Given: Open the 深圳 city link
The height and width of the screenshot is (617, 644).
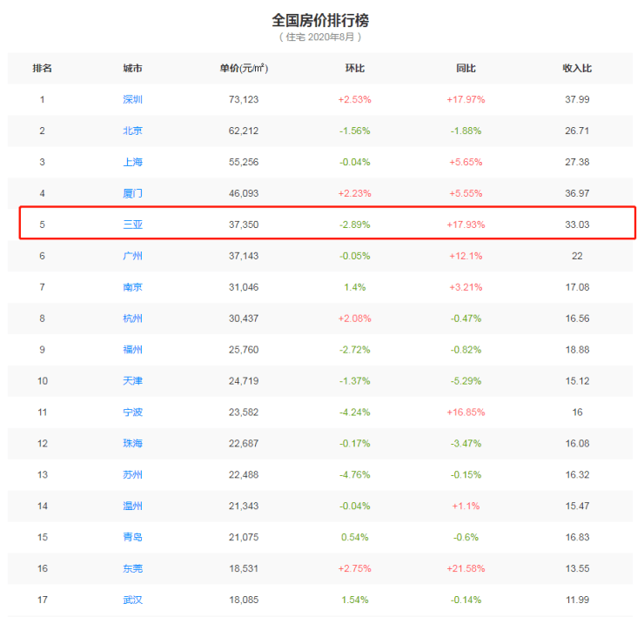Looking at the screenshot, I should tap(132, 99).
